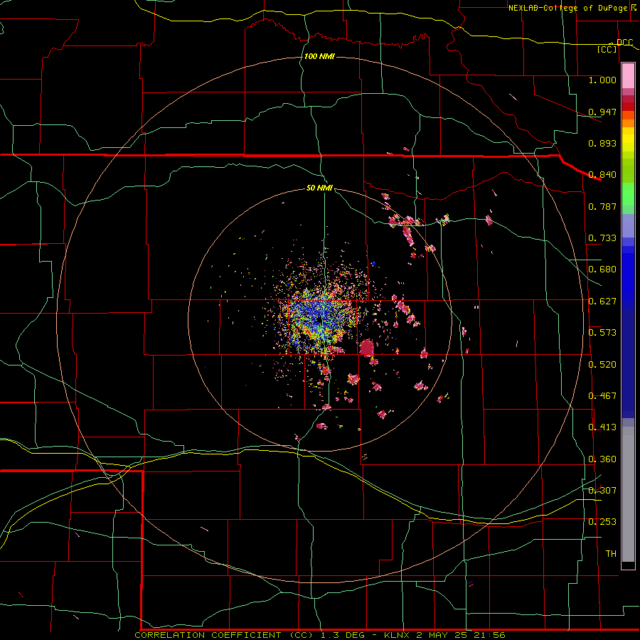Click the 0.253 scale value
Image resolution: width=640 pixels, height=640 pixels.
(602, 522)
